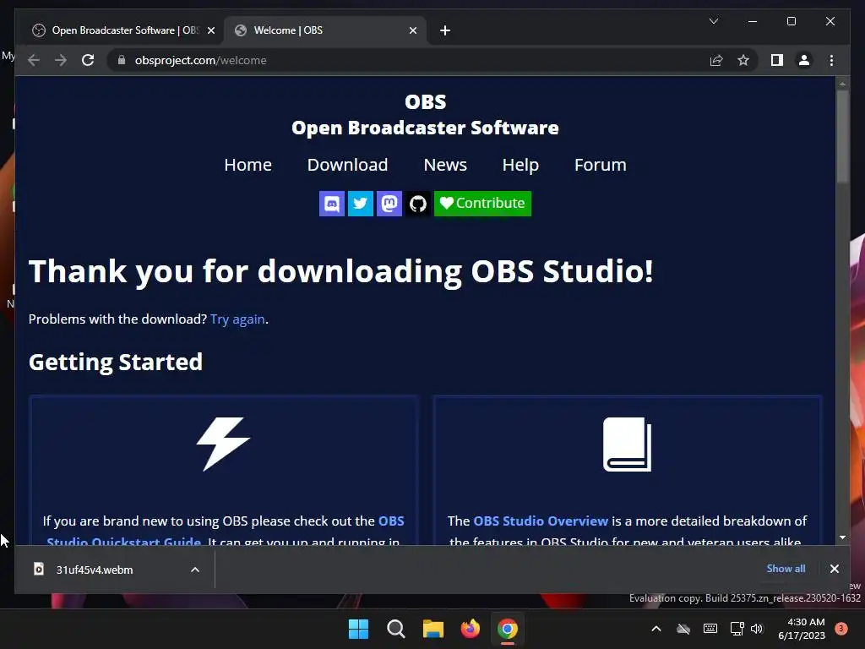Close the Welcome | OBS tab
865x649 pixels.
pyautogui.click(x=412, y=30)
